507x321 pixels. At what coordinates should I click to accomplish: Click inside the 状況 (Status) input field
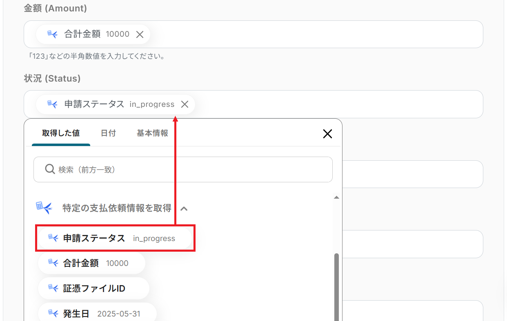(253, 104)
